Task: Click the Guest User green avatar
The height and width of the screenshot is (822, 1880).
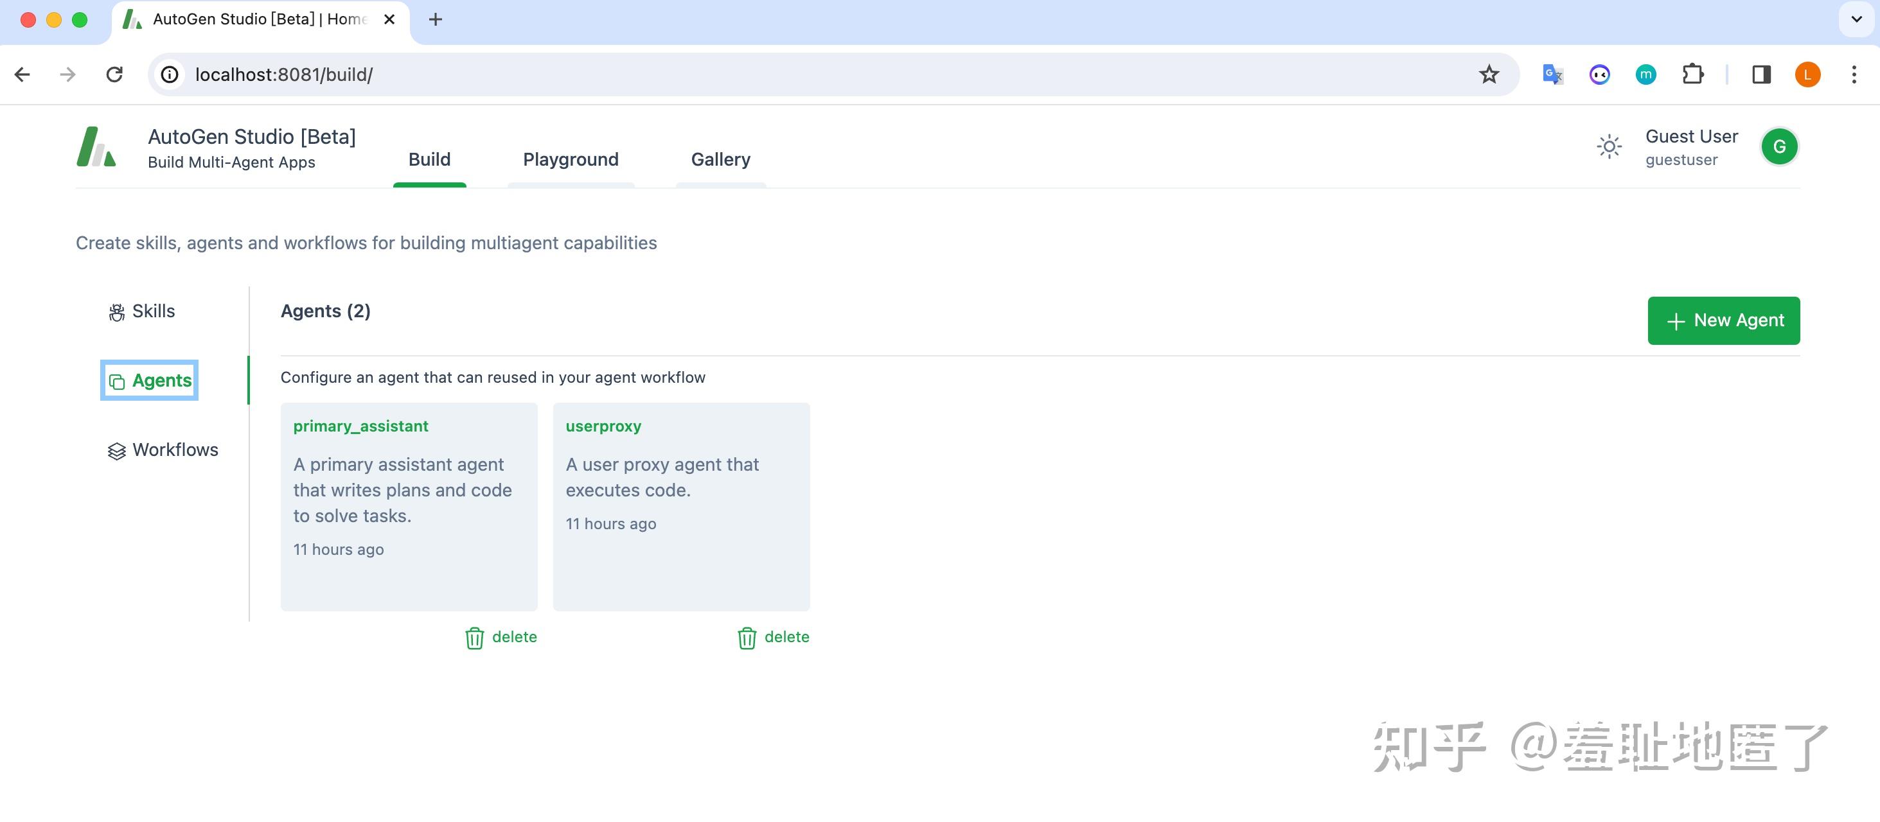Action: (x=1778, y=146)
